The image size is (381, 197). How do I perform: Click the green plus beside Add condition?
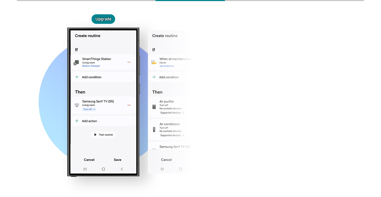[x=77, y=77]
